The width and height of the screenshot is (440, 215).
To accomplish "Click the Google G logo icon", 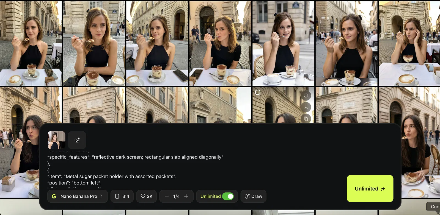I will pyautogui.click(x=54, y=196).
